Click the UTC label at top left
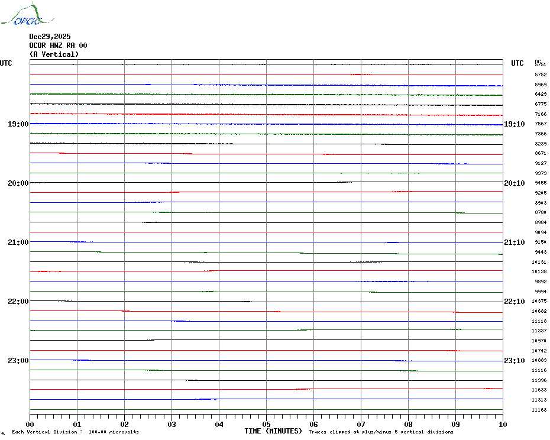The width and height of the screenshot is (550, 440). (x=6, y=63)
